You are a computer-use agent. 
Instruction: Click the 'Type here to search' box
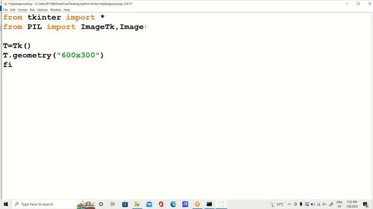click(54, 204)
